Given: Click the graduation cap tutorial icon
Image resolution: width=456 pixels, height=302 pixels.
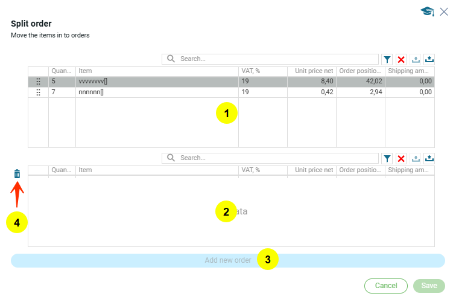Looking at the screenshot, I should pyautogui.click(x=427, y=11).
